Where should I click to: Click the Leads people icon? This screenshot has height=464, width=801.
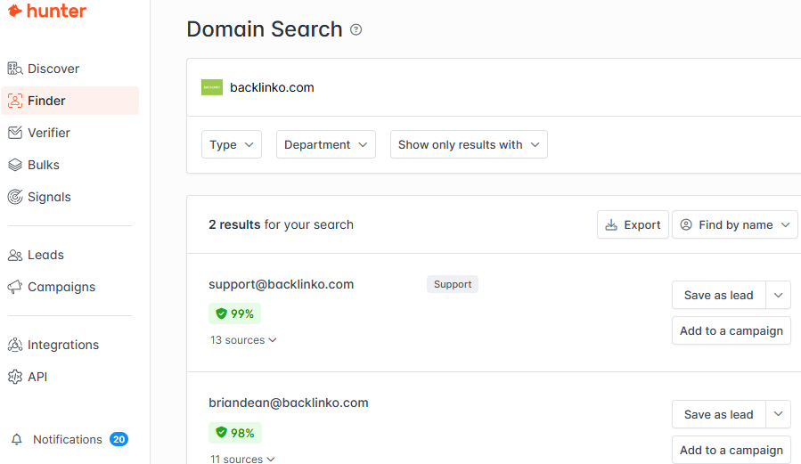[15, 255]
